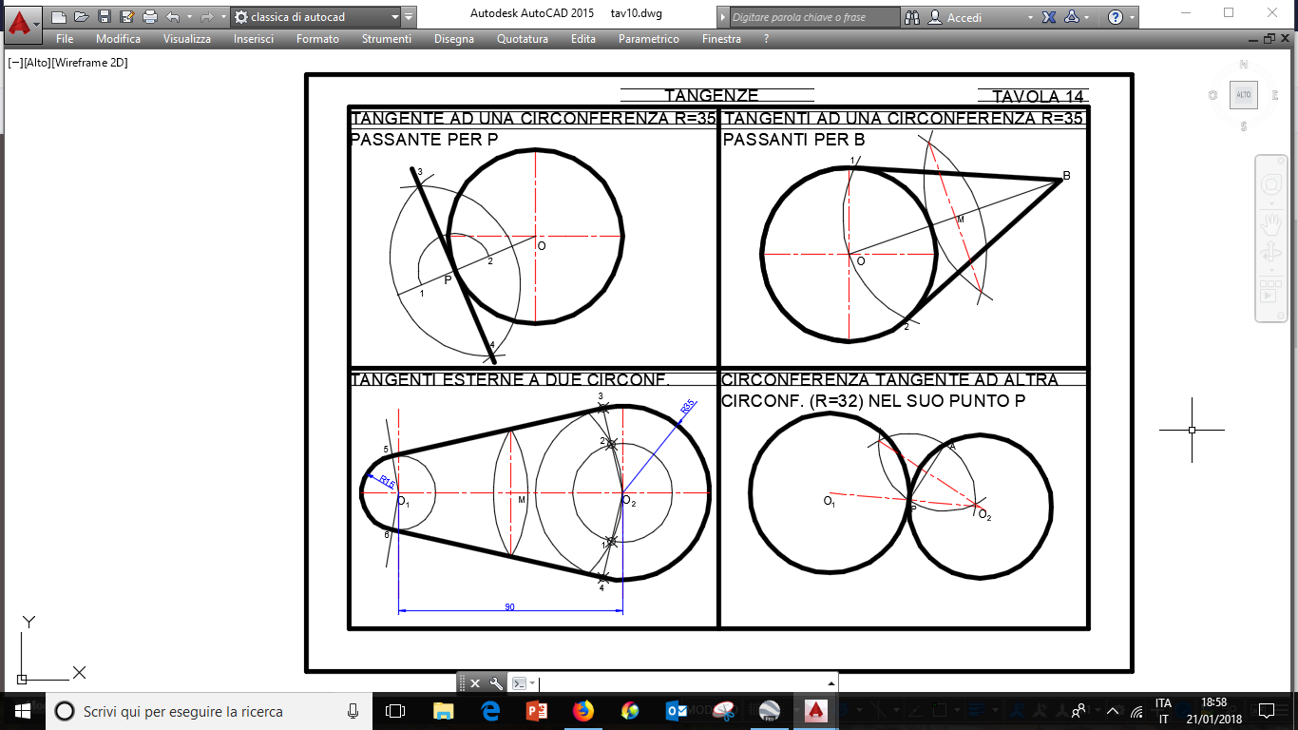Undo the last action
Image resolution: width=1298 pixels, height=730 pixels.
172,17
